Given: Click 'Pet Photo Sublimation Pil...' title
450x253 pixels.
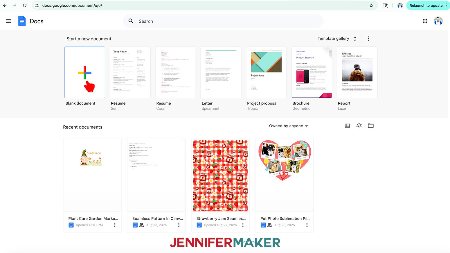Looking at the screenshot, I should 285,218.
